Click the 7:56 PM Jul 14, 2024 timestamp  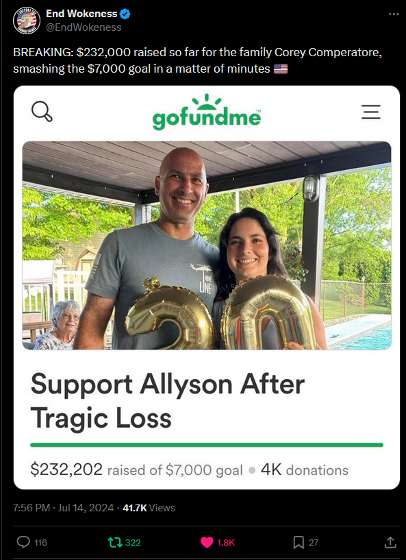tap(64, 507)
